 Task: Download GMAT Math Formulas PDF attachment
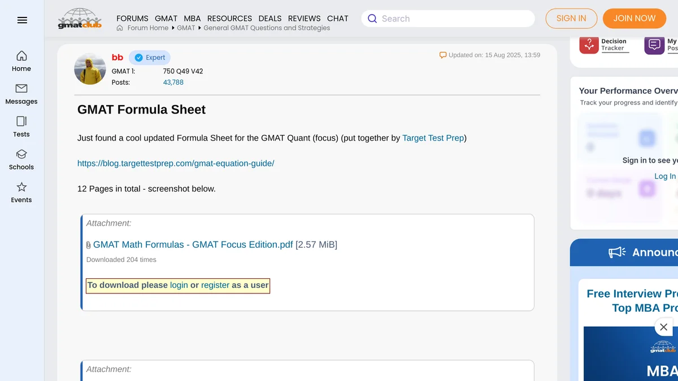coord(193,244)
